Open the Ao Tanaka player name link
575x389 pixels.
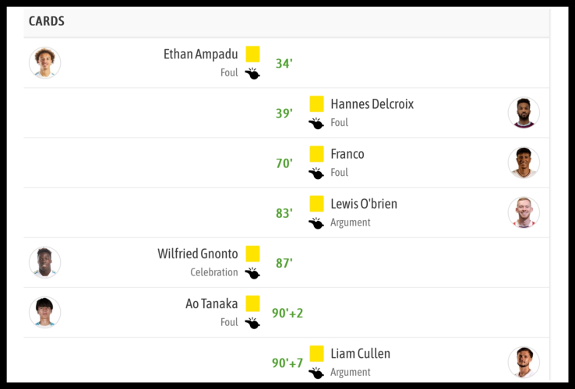[x=211, y=303]
